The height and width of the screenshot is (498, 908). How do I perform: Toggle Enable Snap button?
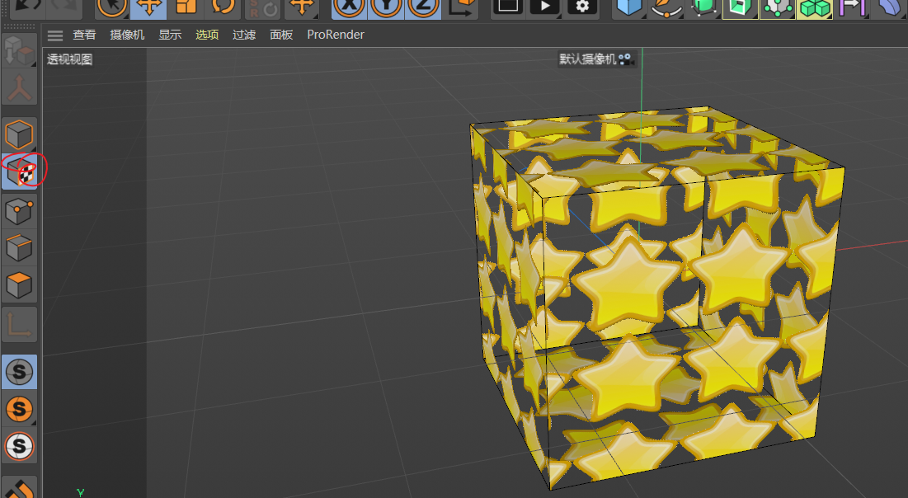point(20,373)
